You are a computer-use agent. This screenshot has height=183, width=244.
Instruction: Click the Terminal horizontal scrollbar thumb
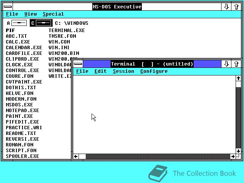pyautogui.click(x=82, y=156)
